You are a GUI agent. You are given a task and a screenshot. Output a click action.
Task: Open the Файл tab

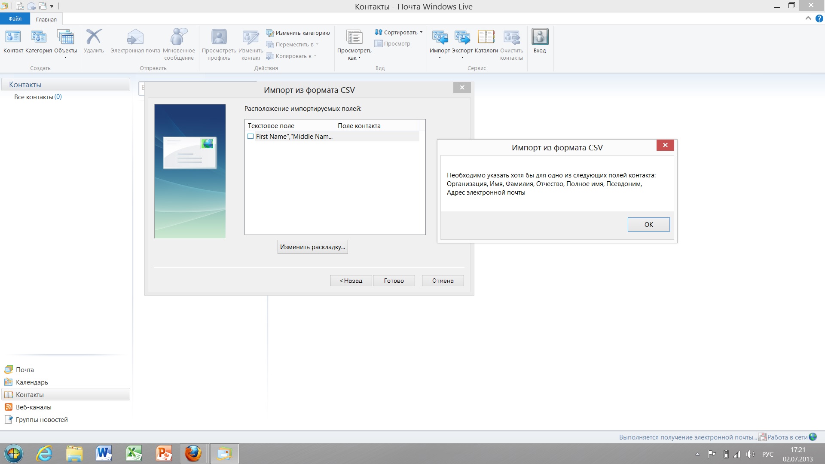[x=15, y=19]
